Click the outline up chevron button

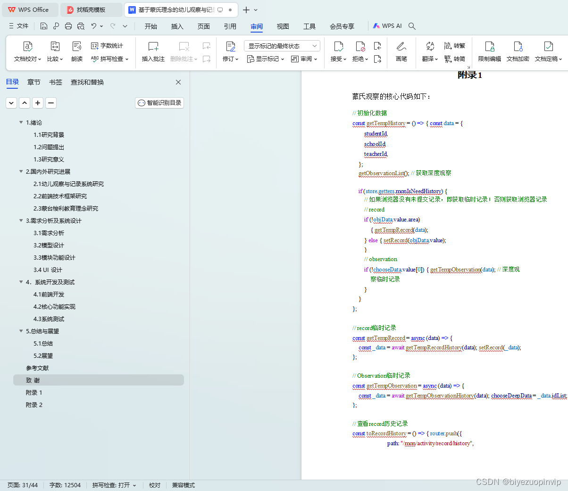click(25, 102)
